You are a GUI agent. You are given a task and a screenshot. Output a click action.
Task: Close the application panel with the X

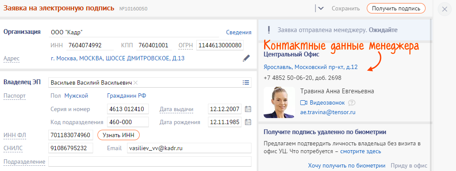444,9
